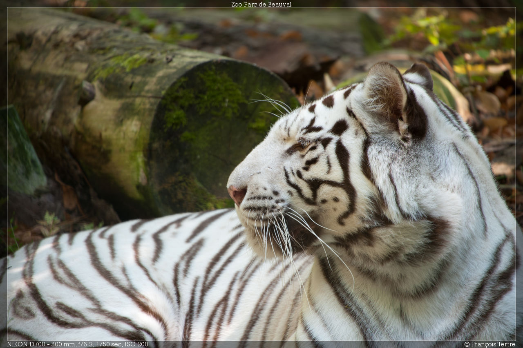
Task: Click the '© François Tertre' copyright text
Action: 490,344
